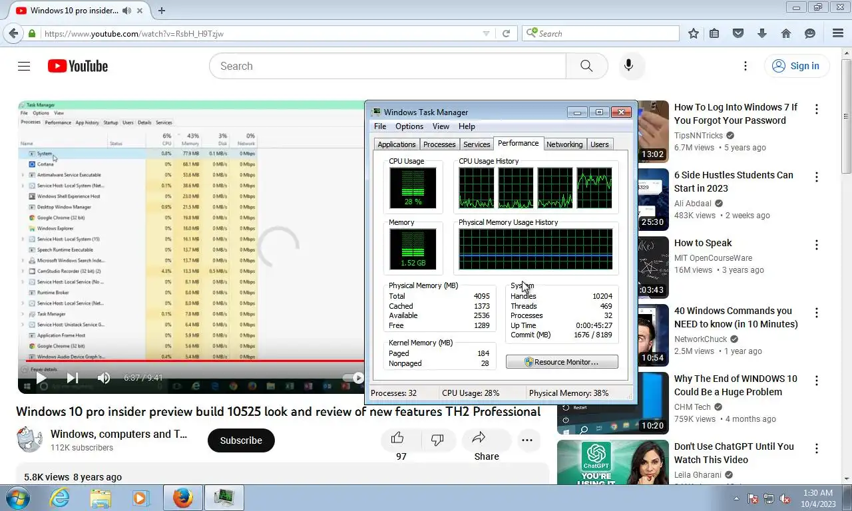Focus the YouTube search input field

pyautogui.click(x=387, y=66)
